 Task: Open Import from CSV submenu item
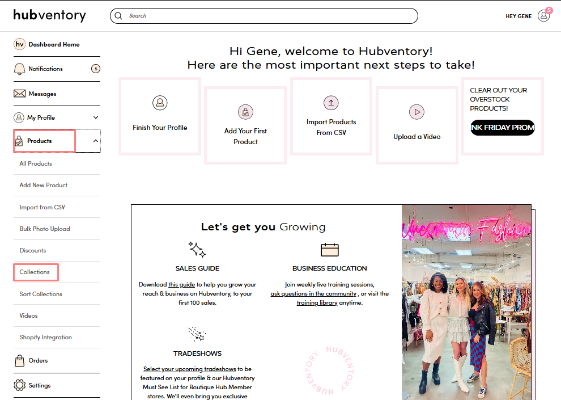click(x=42, y=207)
